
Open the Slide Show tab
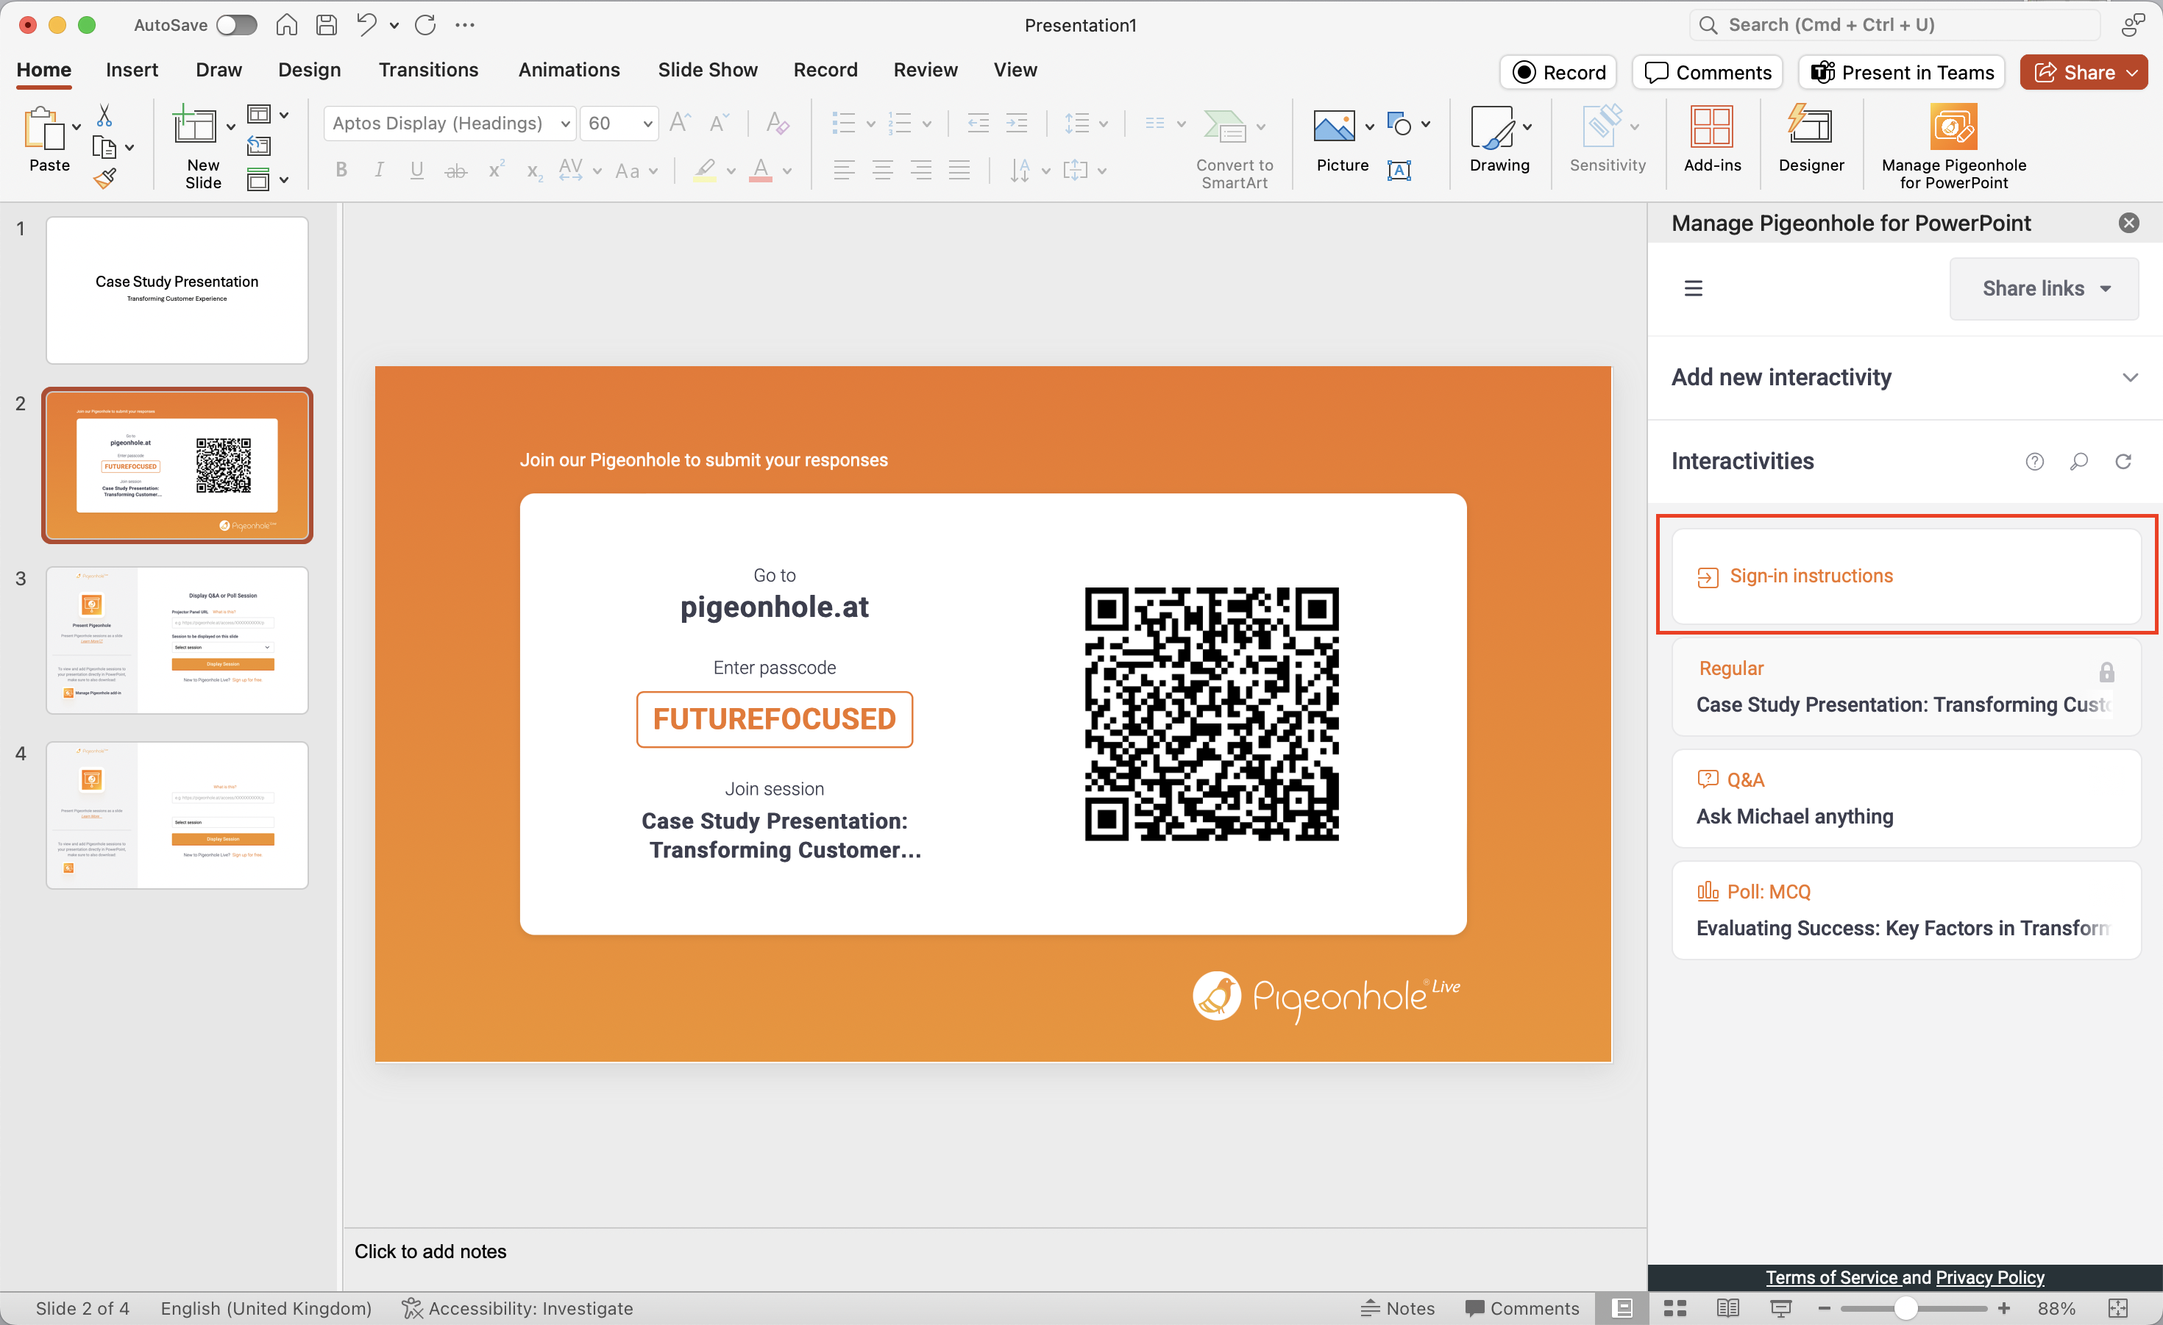708,69
